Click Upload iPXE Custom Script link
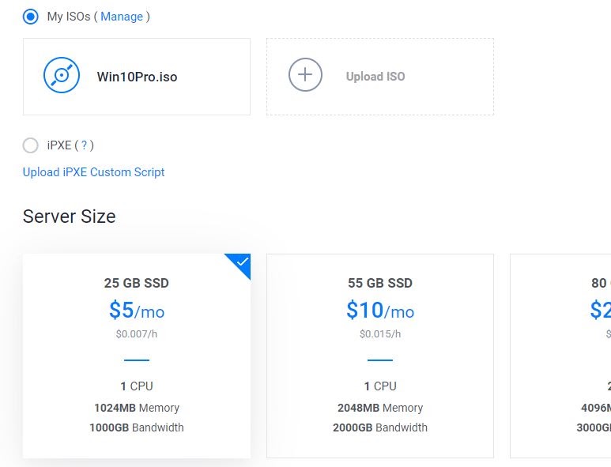This screenshot has height=467, width=611. point(93,172)
